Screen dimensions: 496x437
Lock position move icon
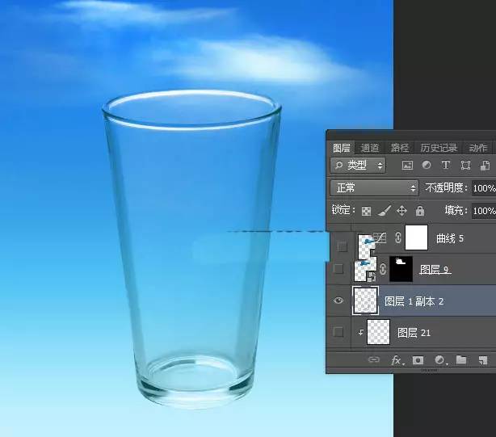tap(402, 211)
